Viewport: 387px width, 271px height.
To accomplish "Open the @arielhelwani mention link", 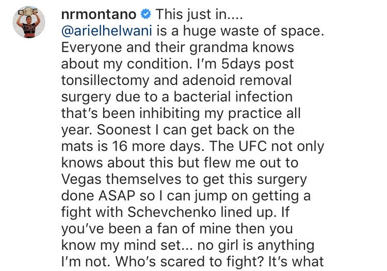I will tap(107, 31).
